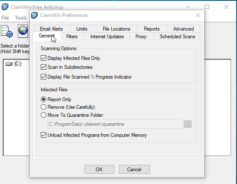
Task: Toggle Unload Infected Programs from Computer Memory
Action: [43, 135]
